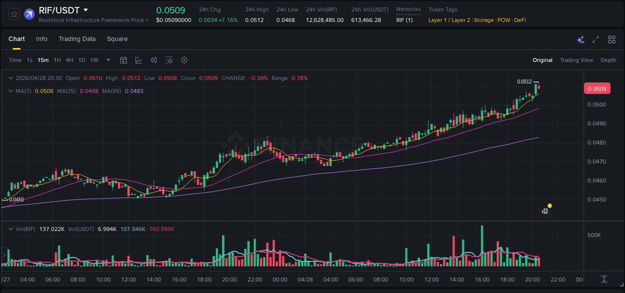The image size is (625, 293).
Task: Click the 24h Vol(USDT) value 613,466.28
Action: (x=366, y=20)
